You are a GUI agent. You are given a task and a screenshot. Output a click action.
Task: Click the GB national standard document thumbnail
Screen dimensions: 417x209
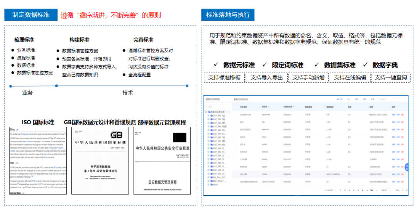[100, 160]
